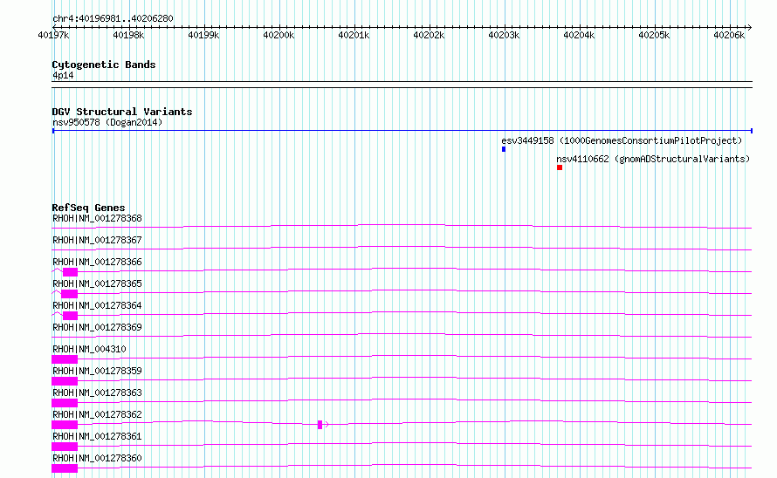Select the RHOH|NM_001278366 transcript label

click(97, 262)
